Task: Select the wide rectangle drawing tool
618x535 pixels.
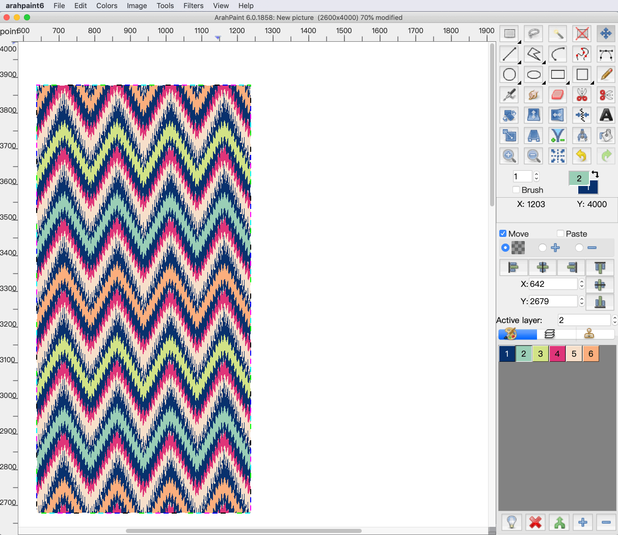Action: tap(558, 74)
